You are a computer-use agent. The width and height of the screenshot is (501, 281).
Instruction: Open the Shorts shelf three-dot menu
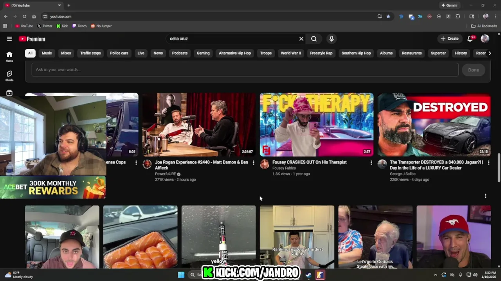tap(485, 196)
